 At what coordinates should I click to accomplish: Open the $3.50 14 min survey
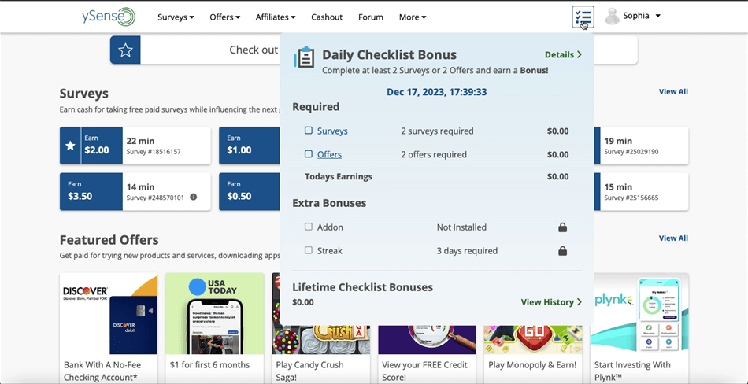tap(135, 192)
